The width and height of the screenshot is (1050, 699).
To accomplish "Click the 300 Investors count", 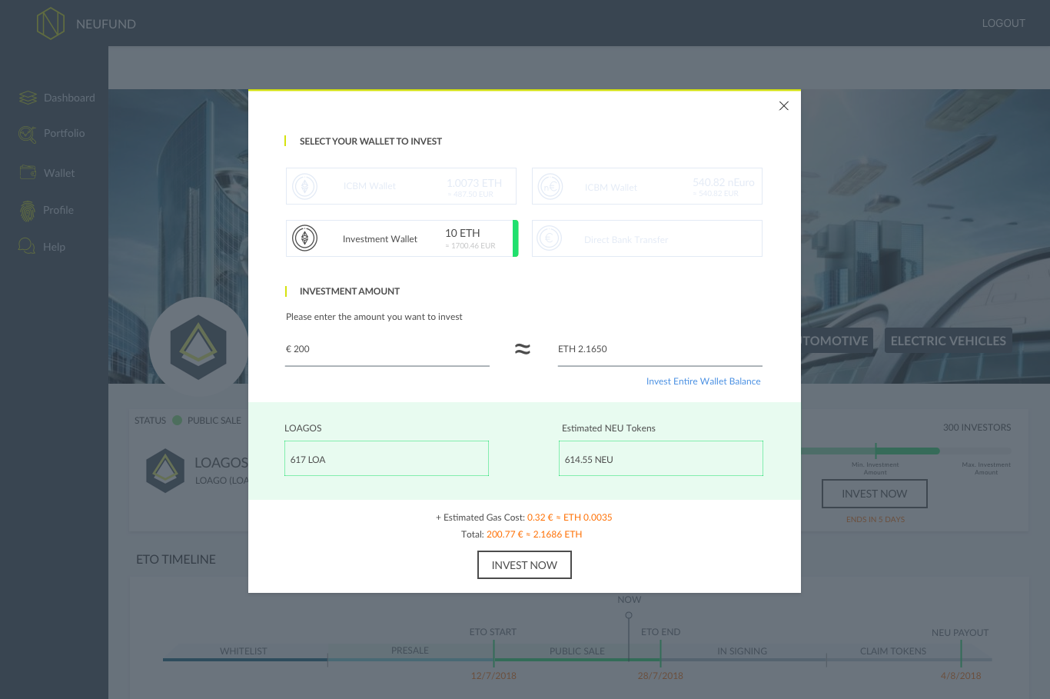I will [x=977, y=428].
